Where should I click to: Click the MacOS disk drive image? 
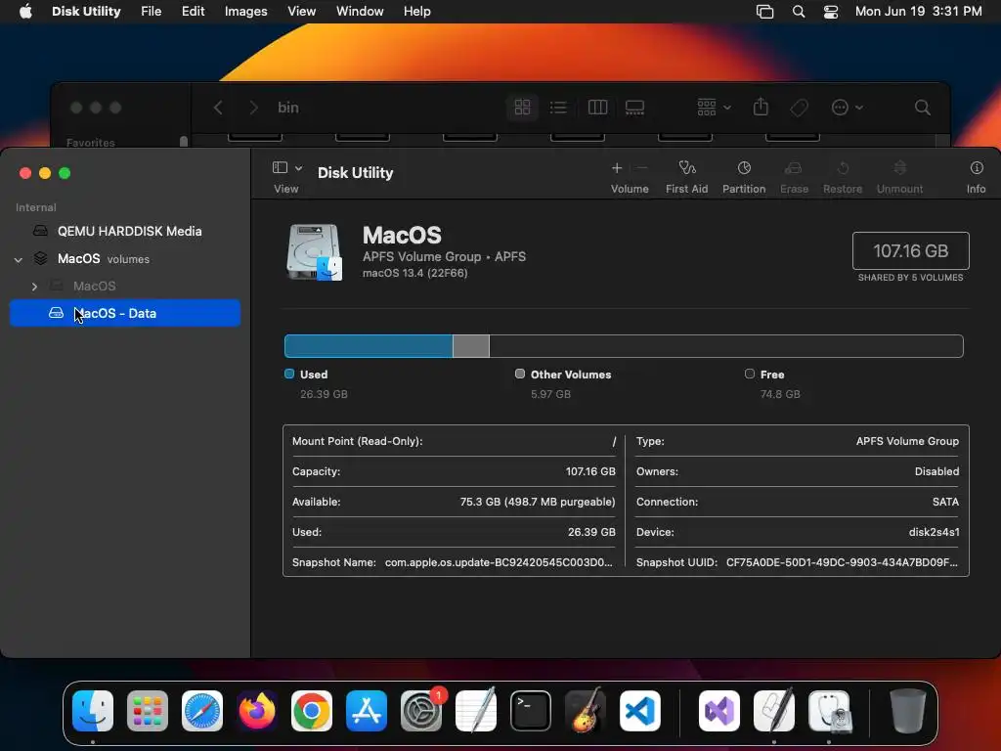[314, 252]
